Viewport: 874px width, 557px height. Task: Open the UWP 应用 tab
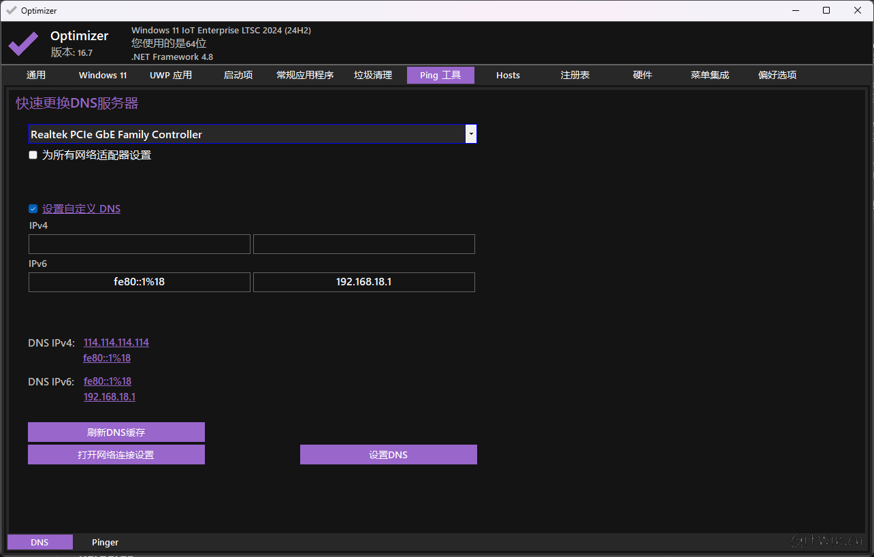coord(172,75)
